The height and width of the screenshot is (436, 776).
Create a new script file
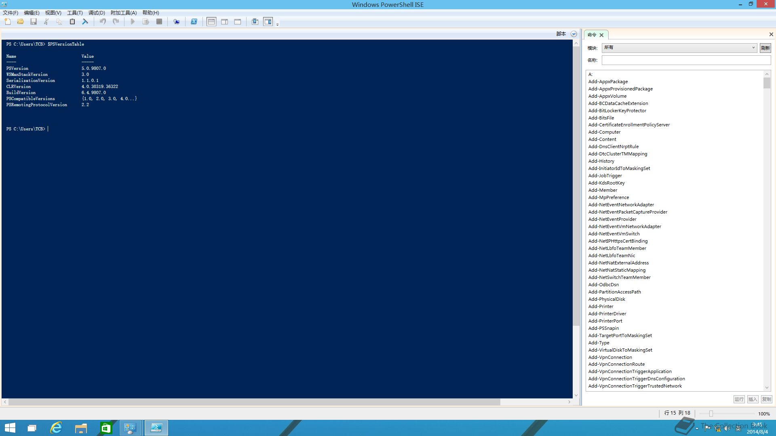point(8,22)
